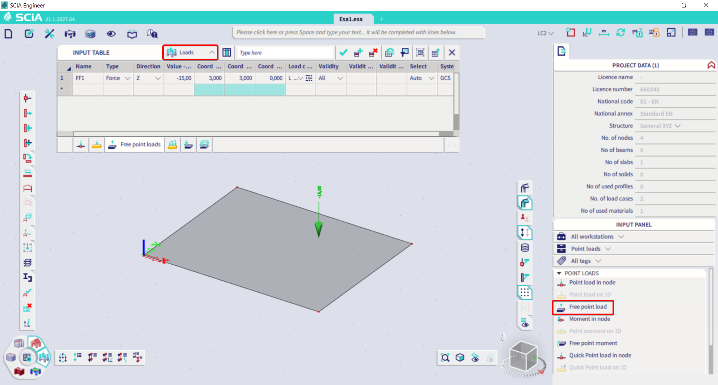This screenshot has width=718, height=385.
Task: Open the Loads category dropdown
Action: pos(190,52)
